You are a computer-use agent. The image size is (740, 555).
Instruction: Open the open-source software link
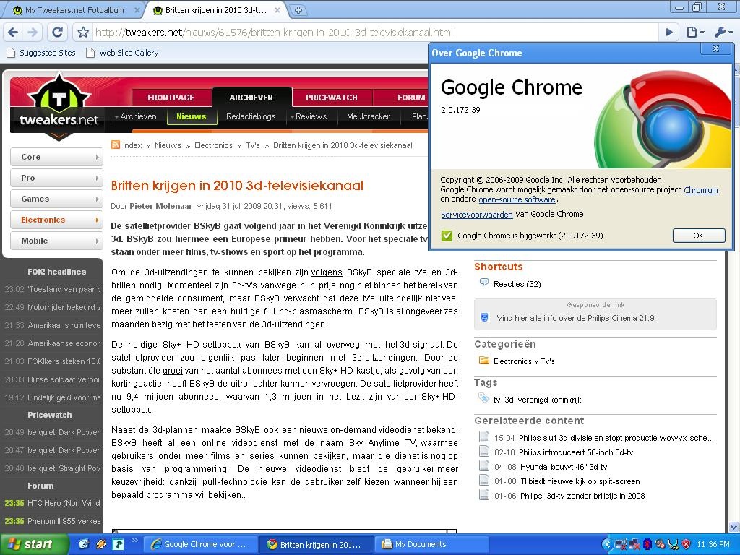click(517, 199)
